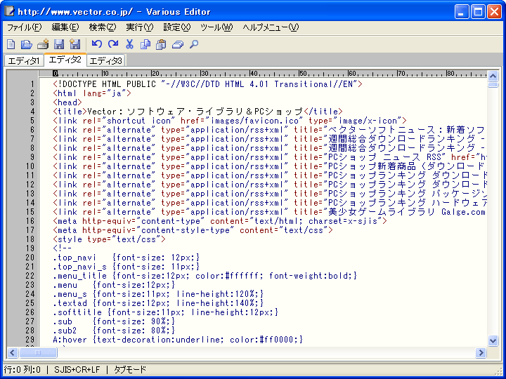Screen dimensions: 506x379
Task: Click the タブモード status bar entry
Action: click(130, 369)
